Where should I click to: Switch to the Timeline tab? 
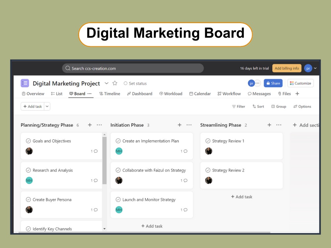click(x=110, y=94)
